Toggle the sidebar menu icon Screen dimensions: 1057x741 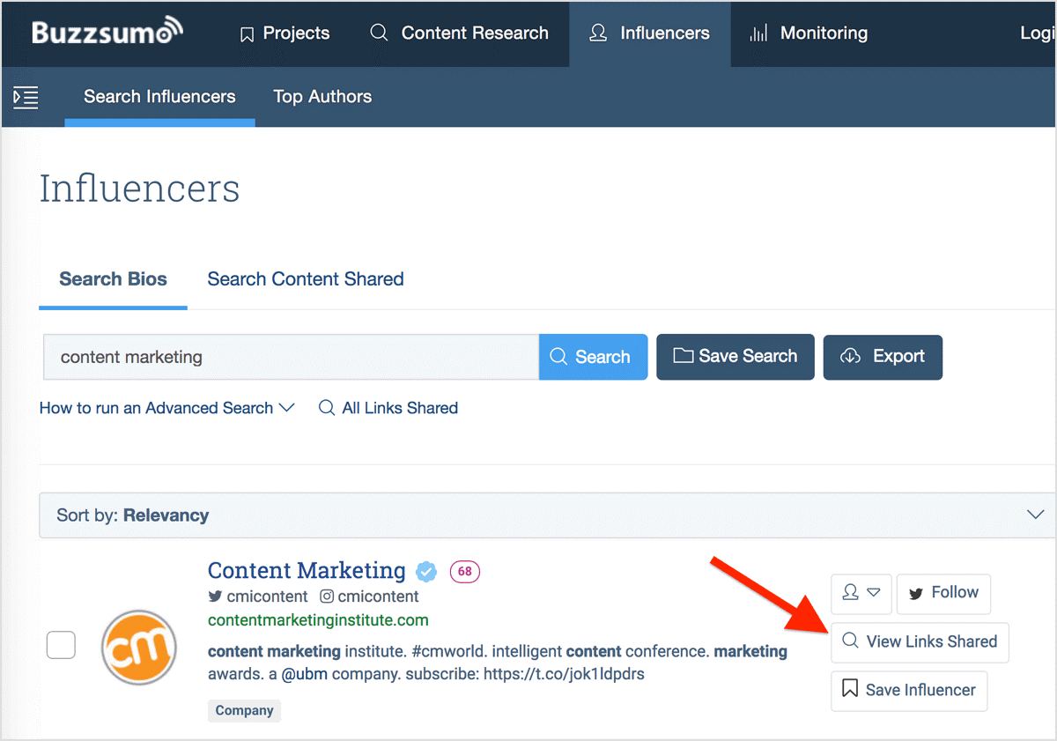[26, 97]
